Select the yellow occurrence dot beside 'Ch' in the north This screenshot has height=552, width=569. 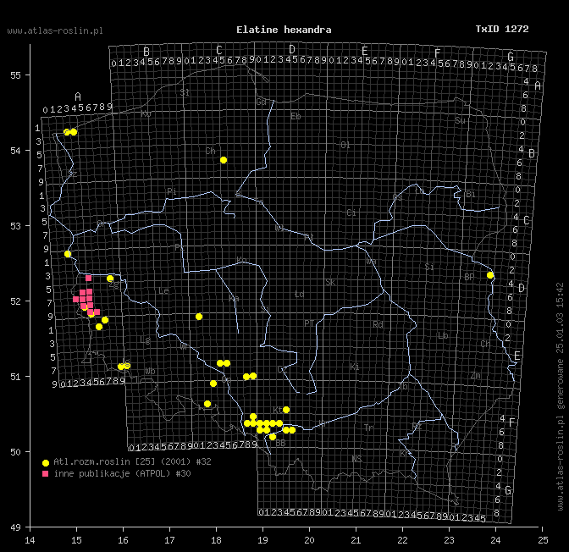[x=224, y=160]
